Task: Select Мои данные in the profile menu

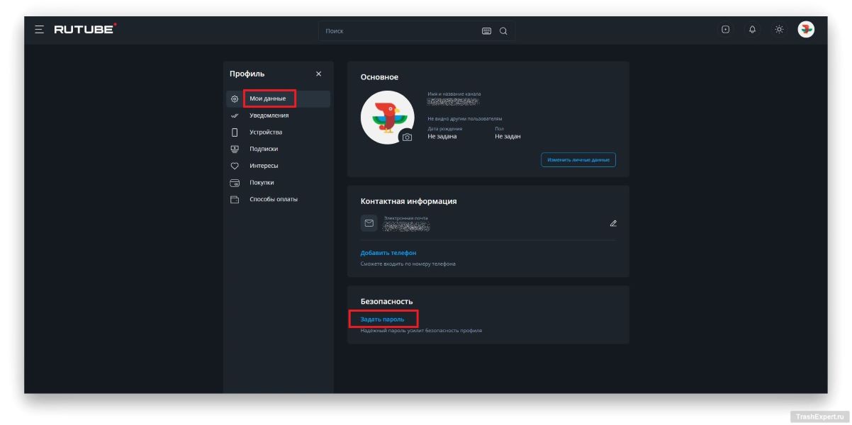Action: click(x=268, y=98)
